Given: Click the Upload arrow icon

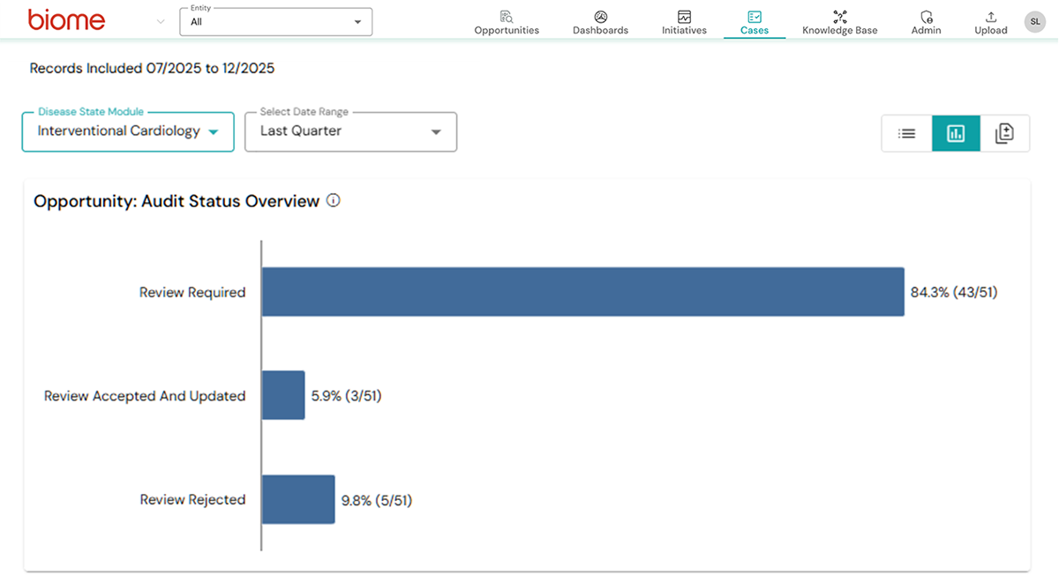Looking at the screenshot, I should 990,16.
